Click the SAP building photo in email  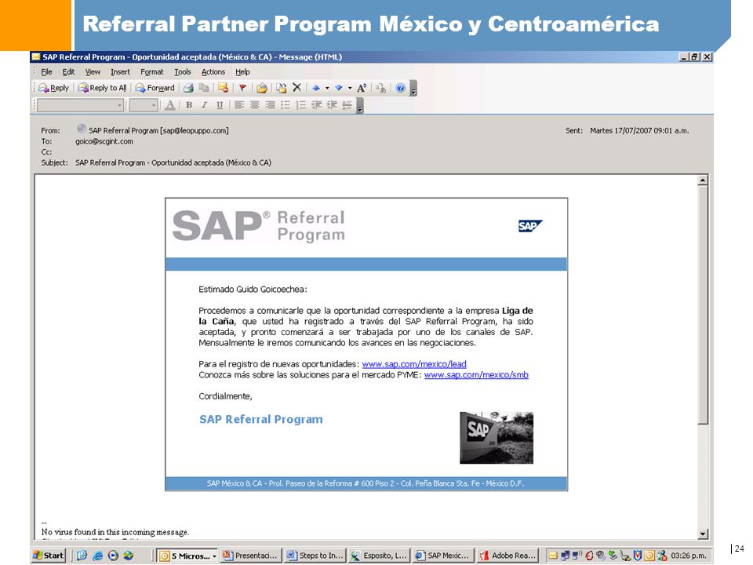pyautogui.click(x=496, y=438)
